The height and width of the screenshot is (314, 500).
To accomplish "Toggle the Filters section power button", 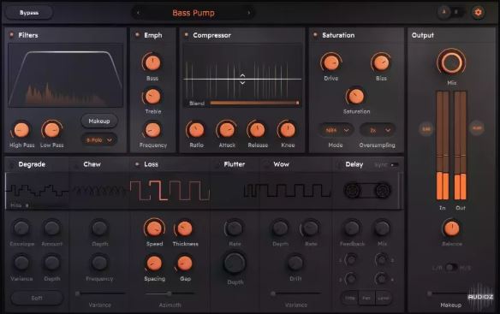I will [11, 35].
